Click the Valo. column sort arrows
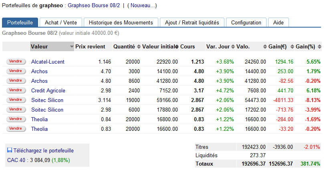The width and height of the screenshot is (325, 172). pyautogui.click(x=265, y=47)
